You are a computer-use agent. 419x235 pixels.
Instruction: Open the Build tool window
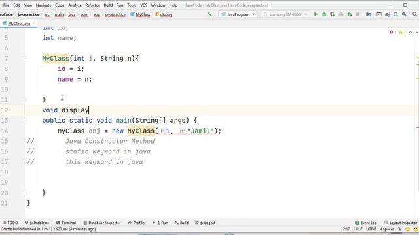click(182, 223)
